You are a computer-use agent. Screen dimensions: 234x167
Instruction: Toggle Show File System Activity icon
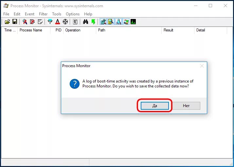point(111,22)
